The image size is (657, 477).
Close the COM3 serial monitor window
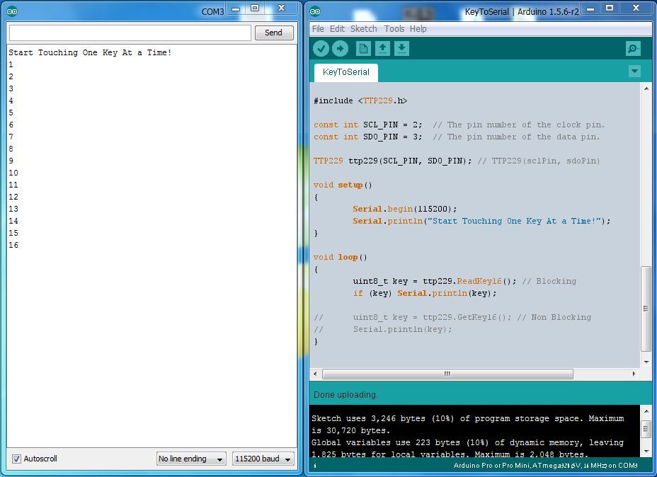pyautogui.click(x=282, y=8)
